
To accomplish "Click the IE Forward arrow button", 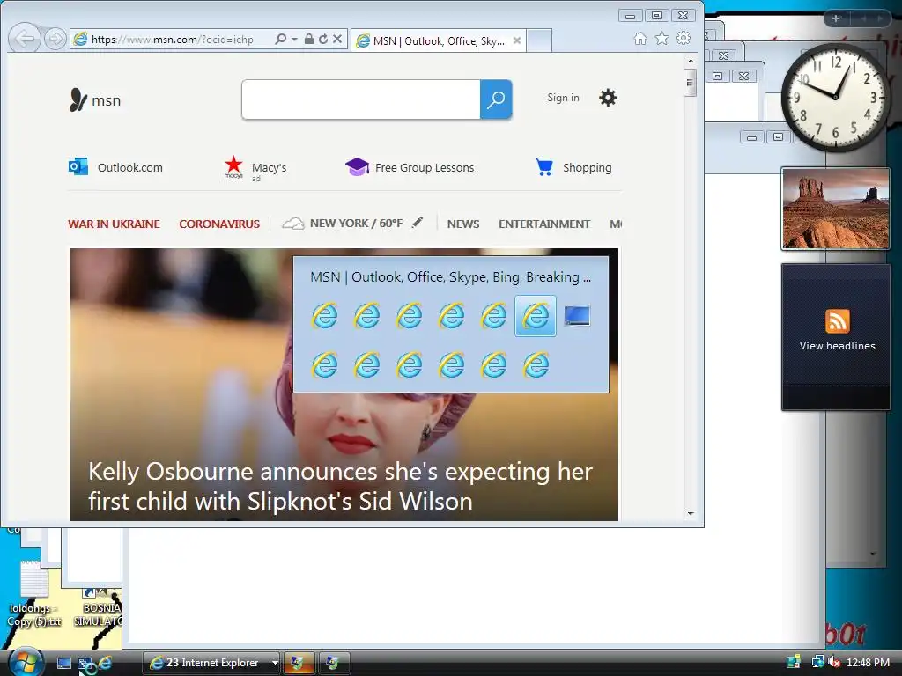I will (55, 39).
